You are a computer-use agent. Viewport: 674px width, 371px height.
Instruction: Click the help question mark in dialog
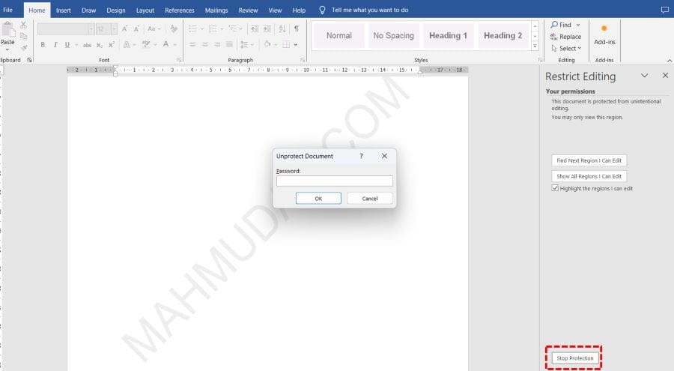click(362, 156)
